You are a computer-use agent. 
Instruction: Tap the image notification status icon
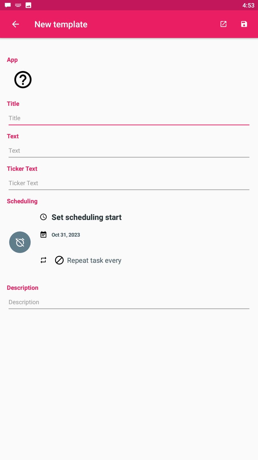click(28, 5)
